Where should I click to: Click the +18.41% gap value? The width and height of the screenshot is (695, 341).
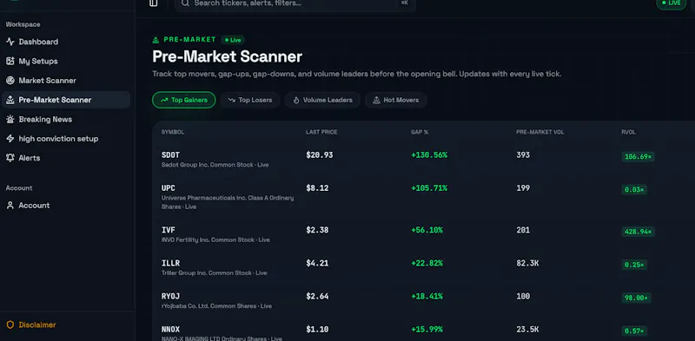427,296
